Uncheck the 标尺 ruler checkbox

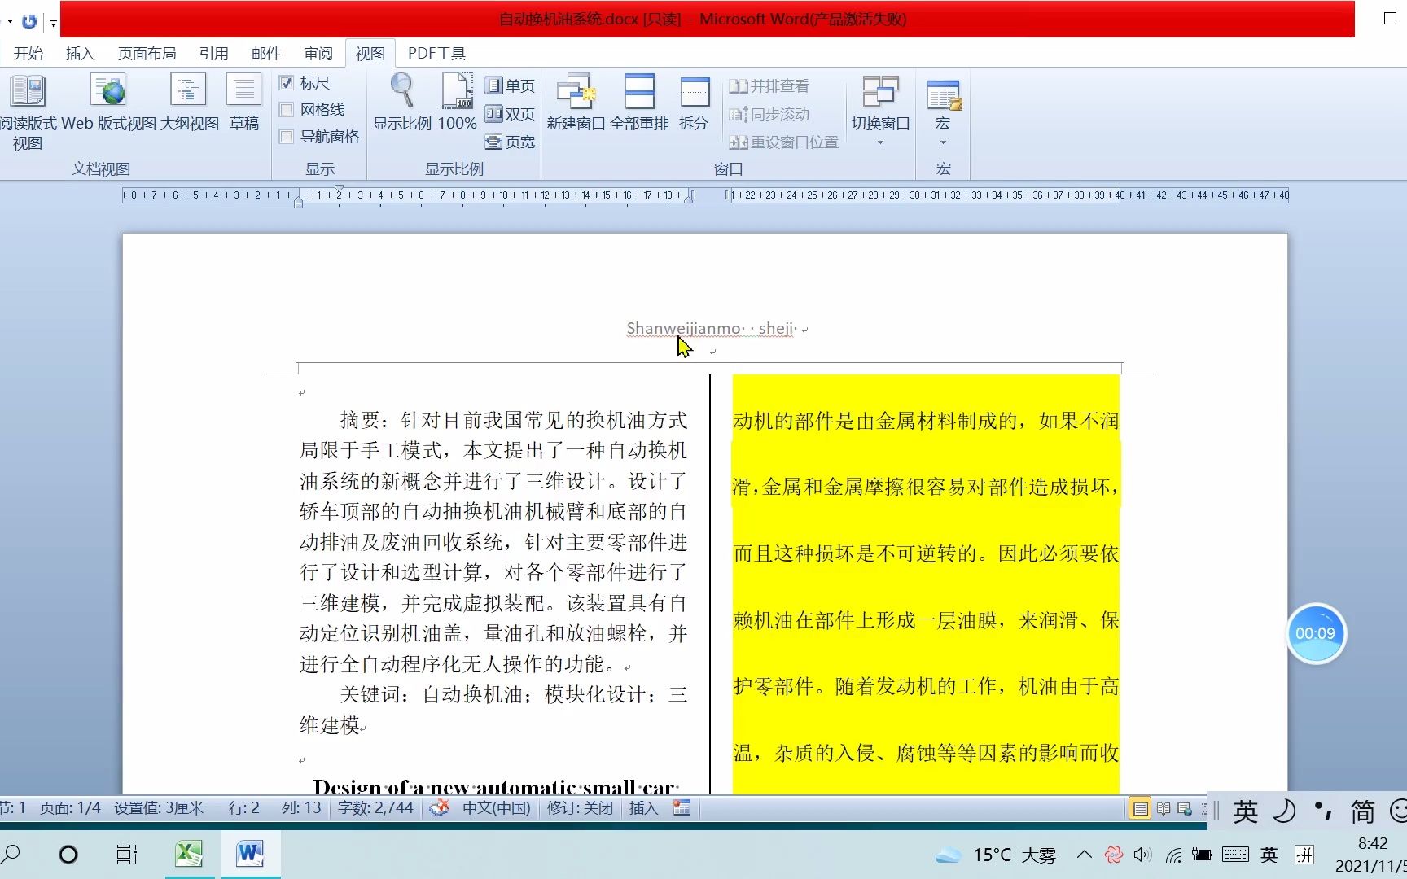287,82
